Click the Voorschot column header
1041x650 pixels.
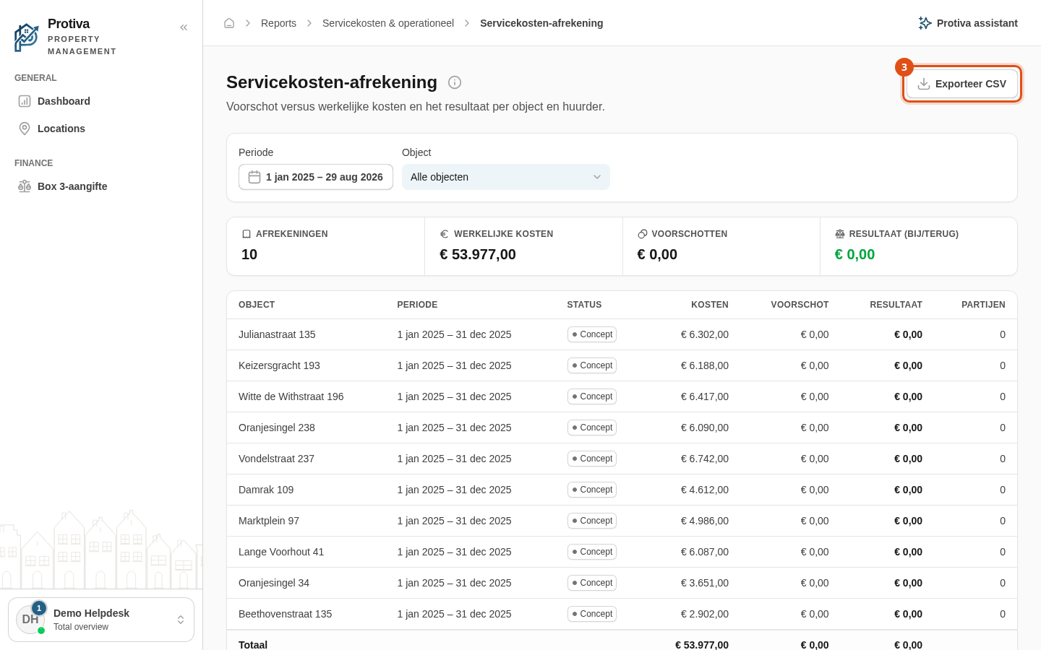tap(800, 305)
